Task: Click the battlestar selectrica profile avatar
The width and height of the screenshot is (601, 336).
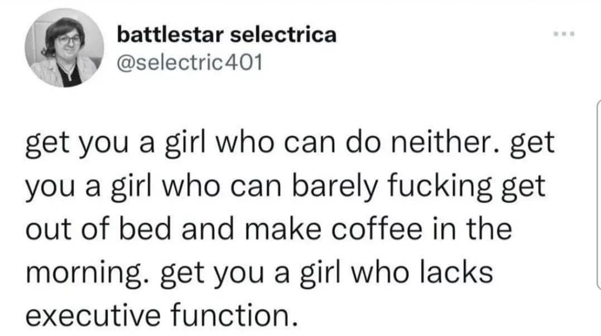Action: [64, 48]
